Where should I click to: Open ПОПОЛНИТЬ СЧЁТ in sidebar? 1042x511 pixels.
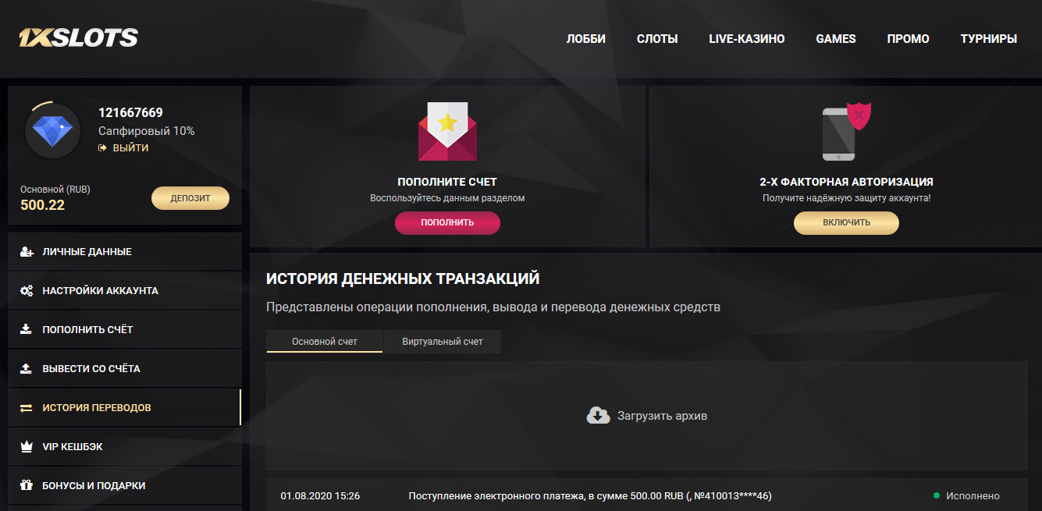(x=125, y=329)
